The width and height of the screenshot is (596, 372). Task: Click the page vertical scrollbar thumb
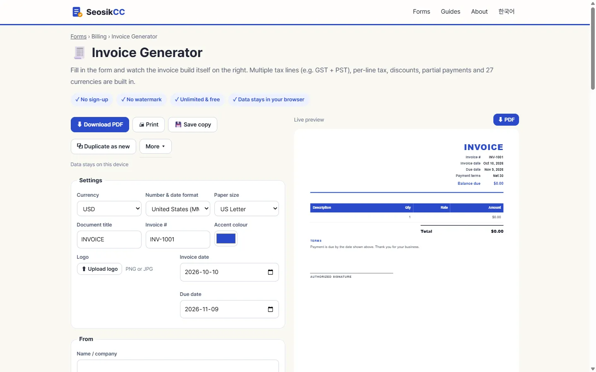pyautogui.click(x=593, y=48)
